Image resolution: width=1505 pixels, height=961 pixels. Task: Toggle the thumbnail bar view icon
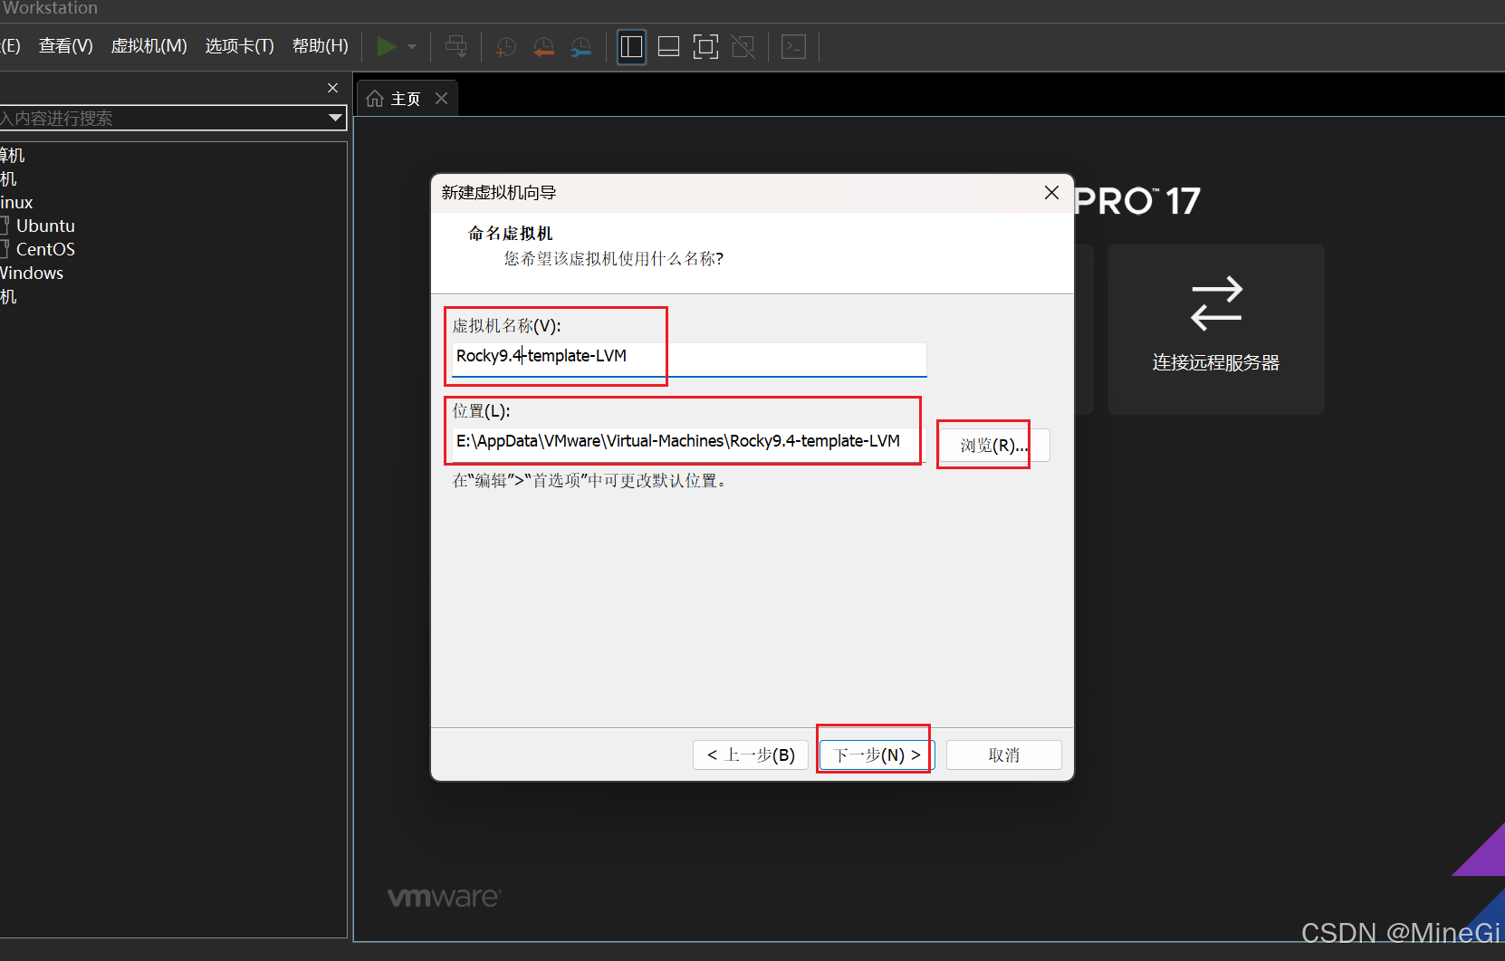tap(668, 46)
